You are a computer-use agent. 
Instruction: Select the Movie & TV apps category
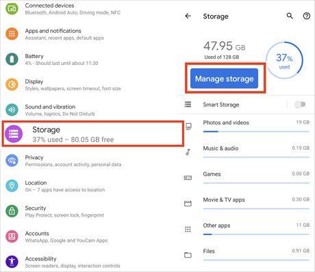click(x=247, y=204)
